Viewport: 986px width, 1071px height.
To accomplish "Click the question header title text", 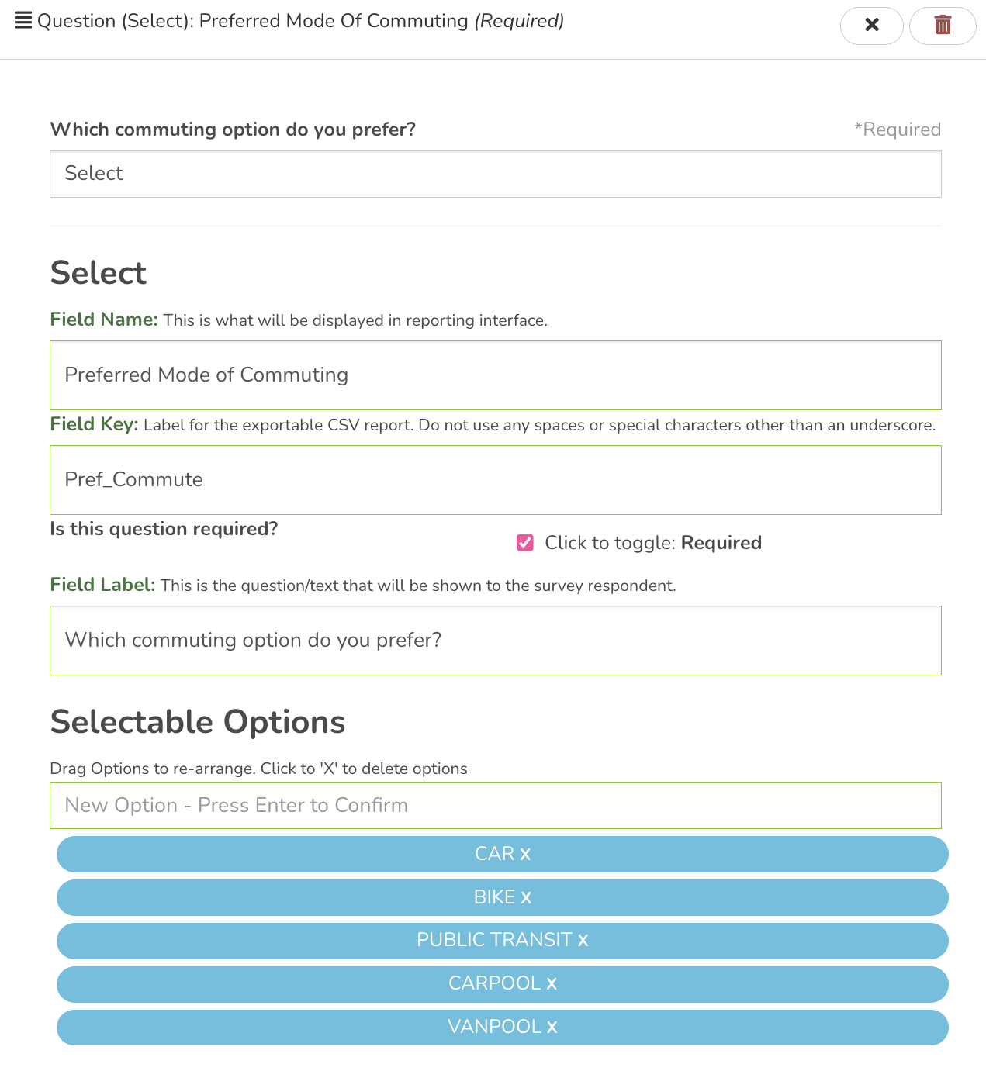I will click(300, 21).
